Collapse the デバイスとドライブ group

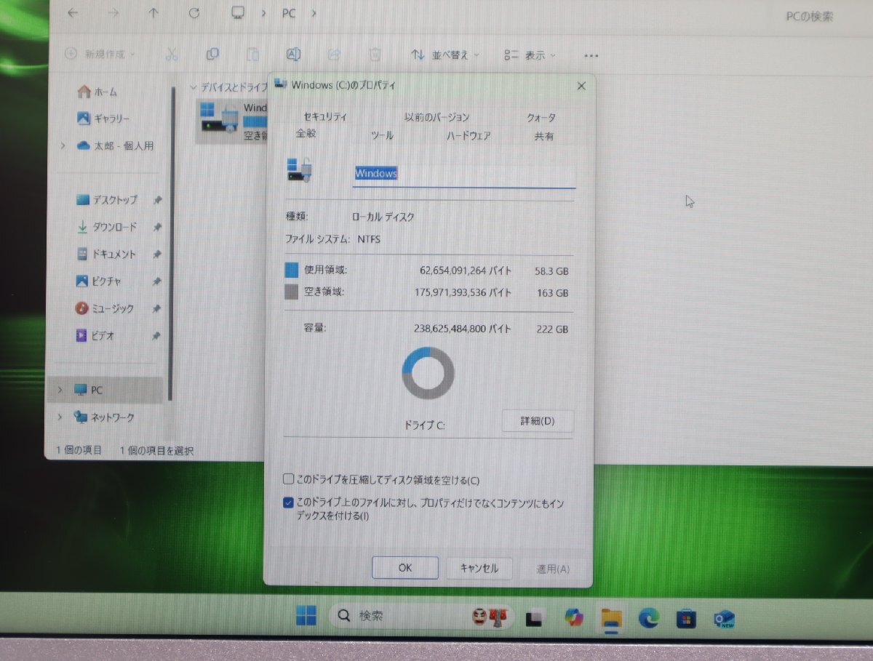click(x=194, y=87)
